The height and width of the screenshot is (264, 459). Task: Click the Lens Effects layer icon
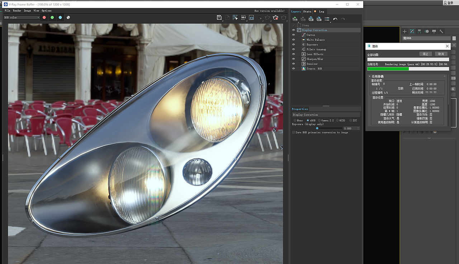(x=303, y=54)
